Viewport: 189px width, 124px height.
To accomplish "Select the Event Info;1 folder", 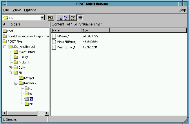I will 24,52.
